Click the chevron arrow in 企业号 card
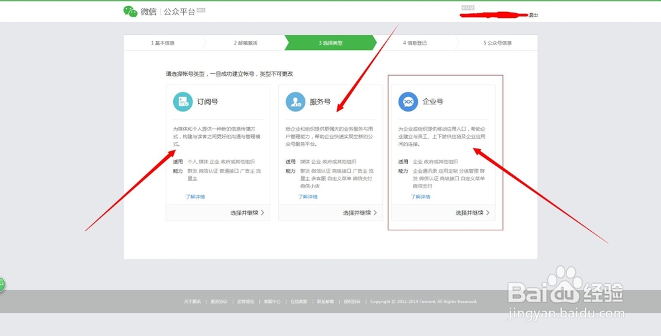The width and height of the screenshot is (661, 336). coord(488,213)
